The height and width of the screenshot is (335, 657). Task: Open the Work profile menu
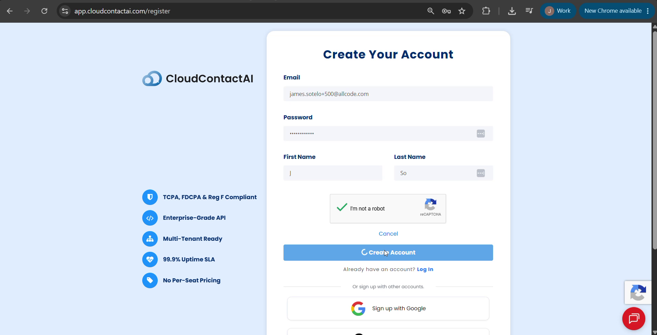tap(558, 11)
